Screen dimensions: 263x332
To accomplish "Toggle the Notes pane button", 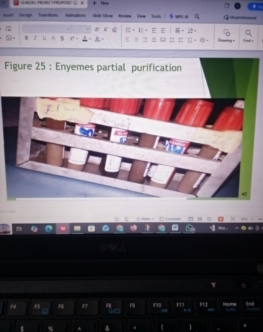I will pos(145,219).
